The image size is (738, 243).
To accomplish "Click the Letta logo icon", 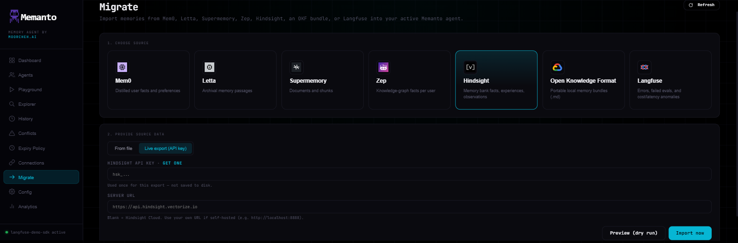I will coord(209,67).
